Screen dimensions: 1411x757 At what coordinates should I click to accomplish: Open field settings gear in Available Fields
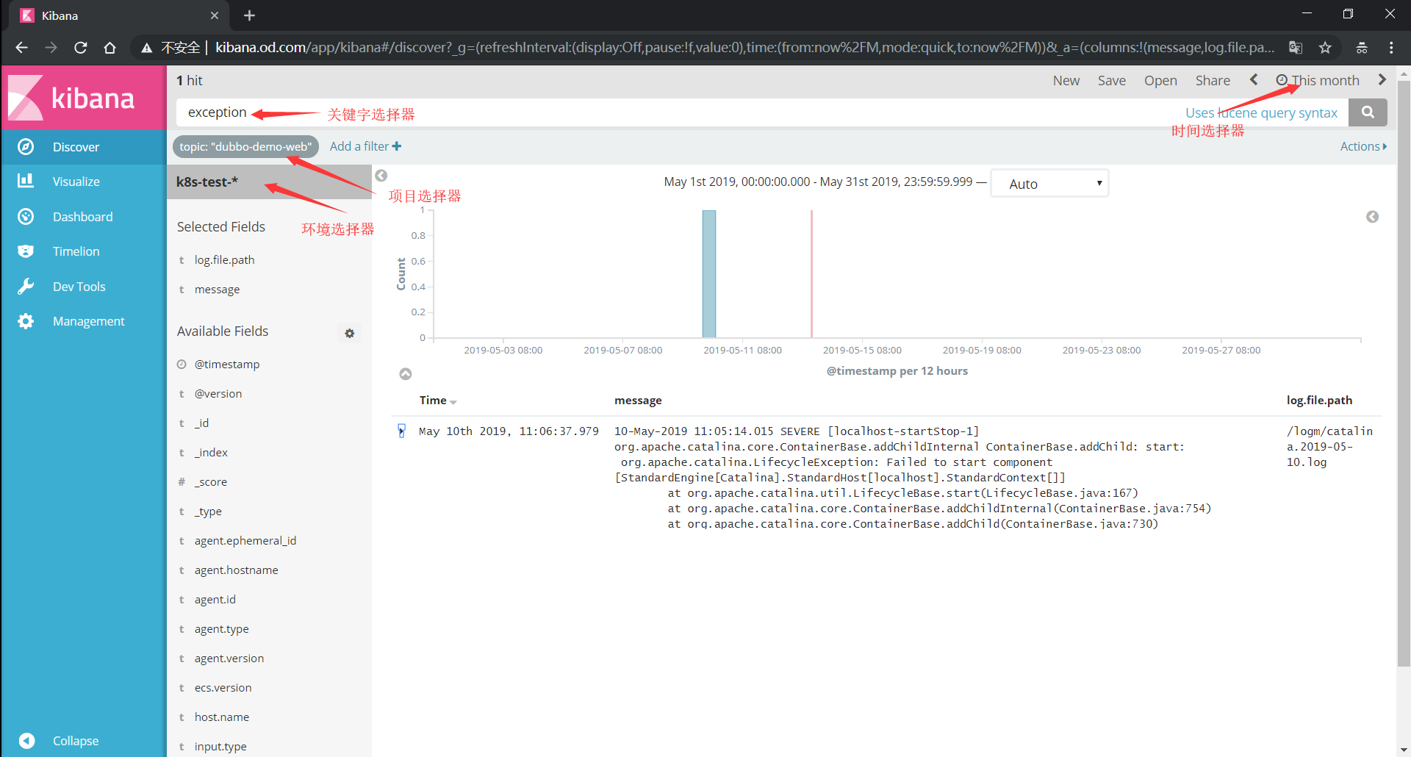point(350,333)
